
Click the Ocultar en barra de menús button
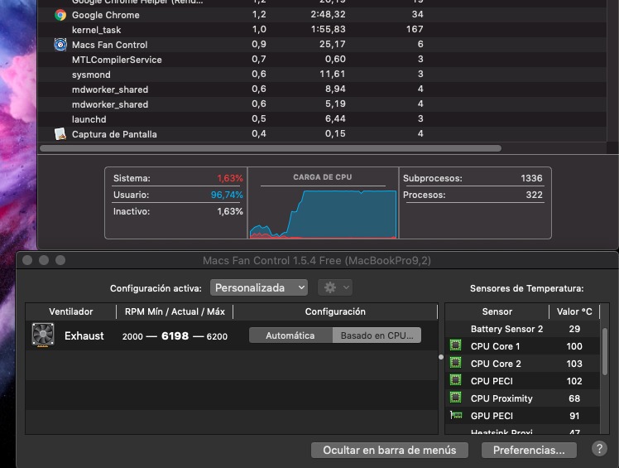tap(389, 450)
